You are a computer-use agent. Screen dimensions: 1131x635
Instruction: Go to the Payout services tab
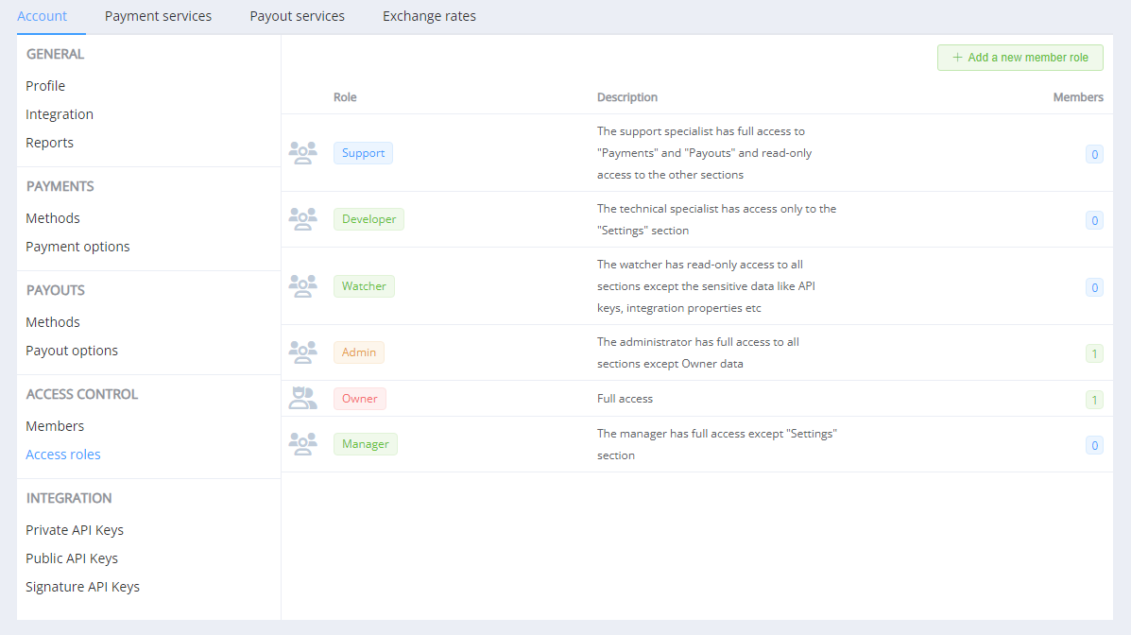(297, 16)
